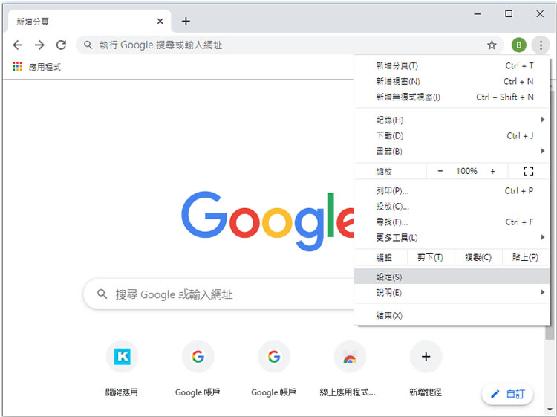The image size is (557, 417).
Task: Open 設定(S) settings
Action: pyautogui.click(x=452, y=277)
